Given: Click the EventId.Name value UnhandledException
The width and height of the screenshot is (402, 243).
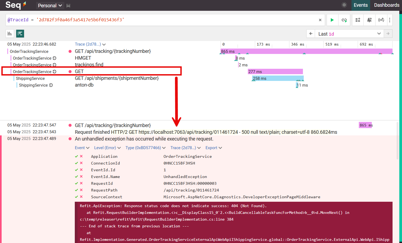Looking at the screenshot, I should [x=185, y=177].
